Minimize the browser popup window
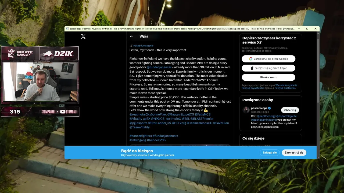This screenshot has width=344, height=193. 299,29
